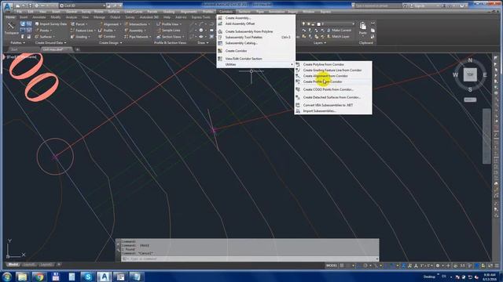Click the Add Assembly Offset icon
503x282 pixels.
point(220,23)
